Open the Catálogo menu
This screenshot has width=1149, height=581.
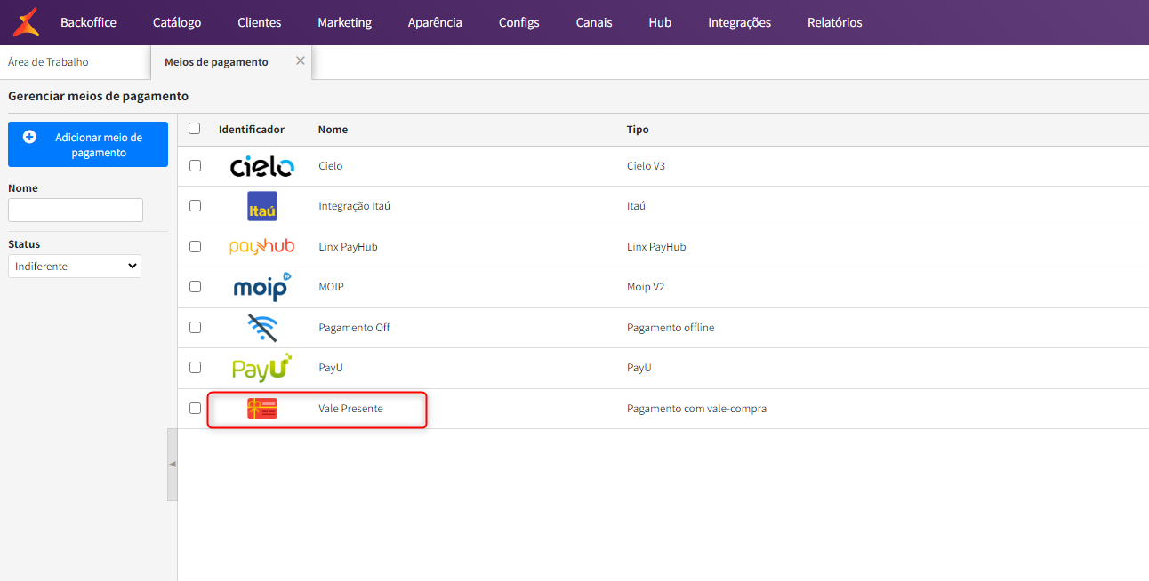[177, 22]
